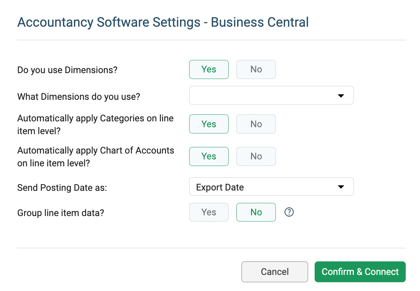Click the Do you use Dimensions label
420x291 pixels.
pyautogui.click(x=67, y=70)
